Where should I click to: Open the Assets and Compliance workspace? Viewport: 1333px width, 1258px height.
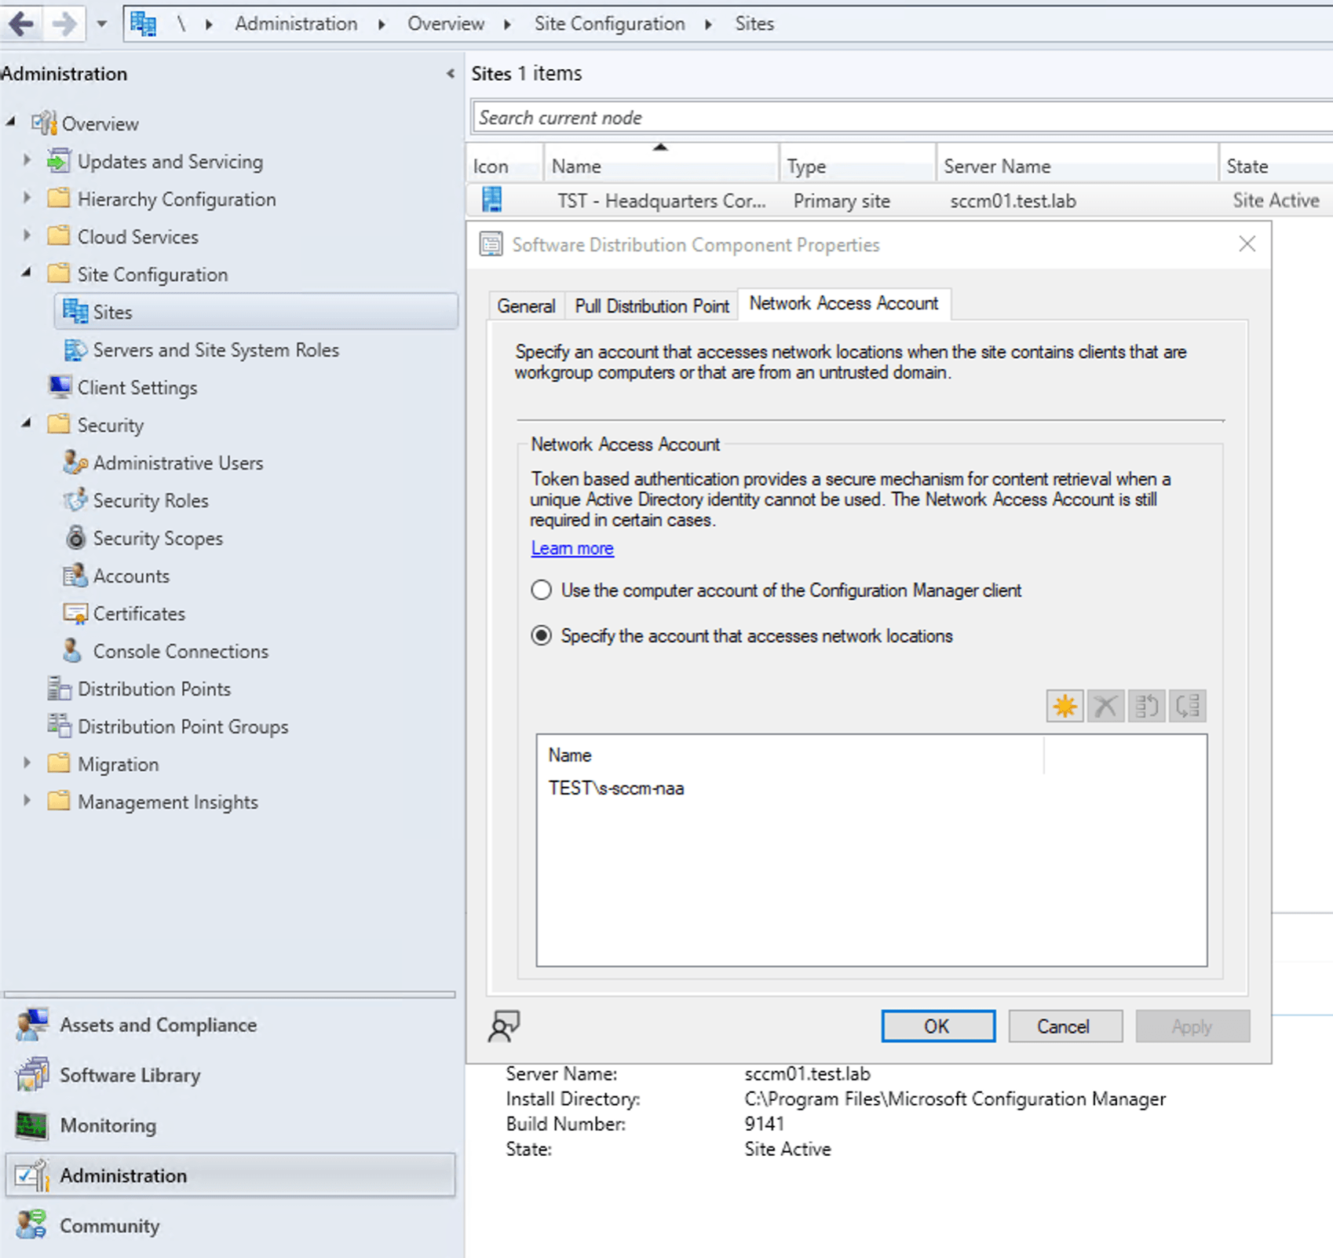click(x=229, y=1025)
